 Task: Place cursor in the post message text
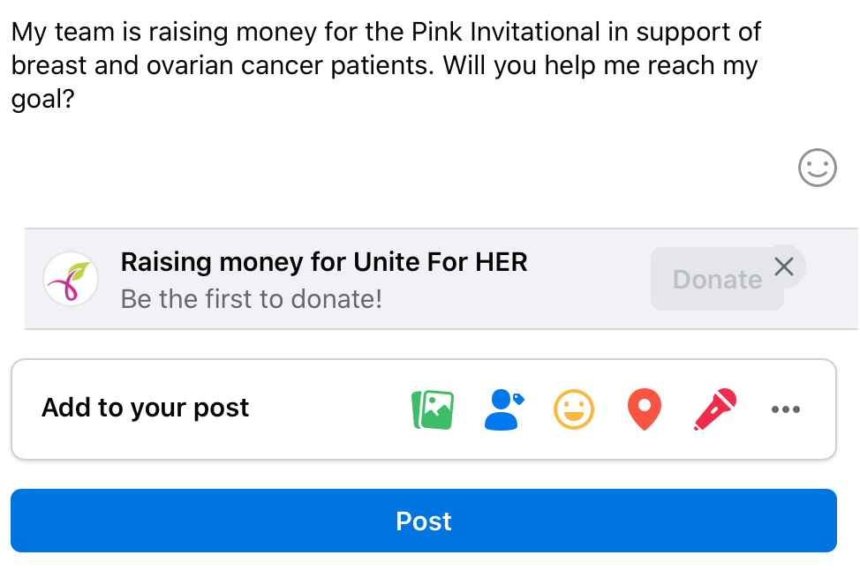(386, 65)
